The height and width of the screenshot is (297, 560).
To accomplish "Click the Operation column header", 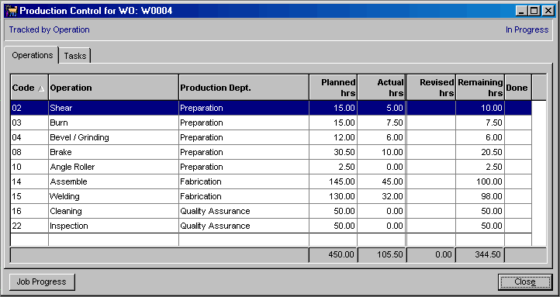I will pos(113,88).
